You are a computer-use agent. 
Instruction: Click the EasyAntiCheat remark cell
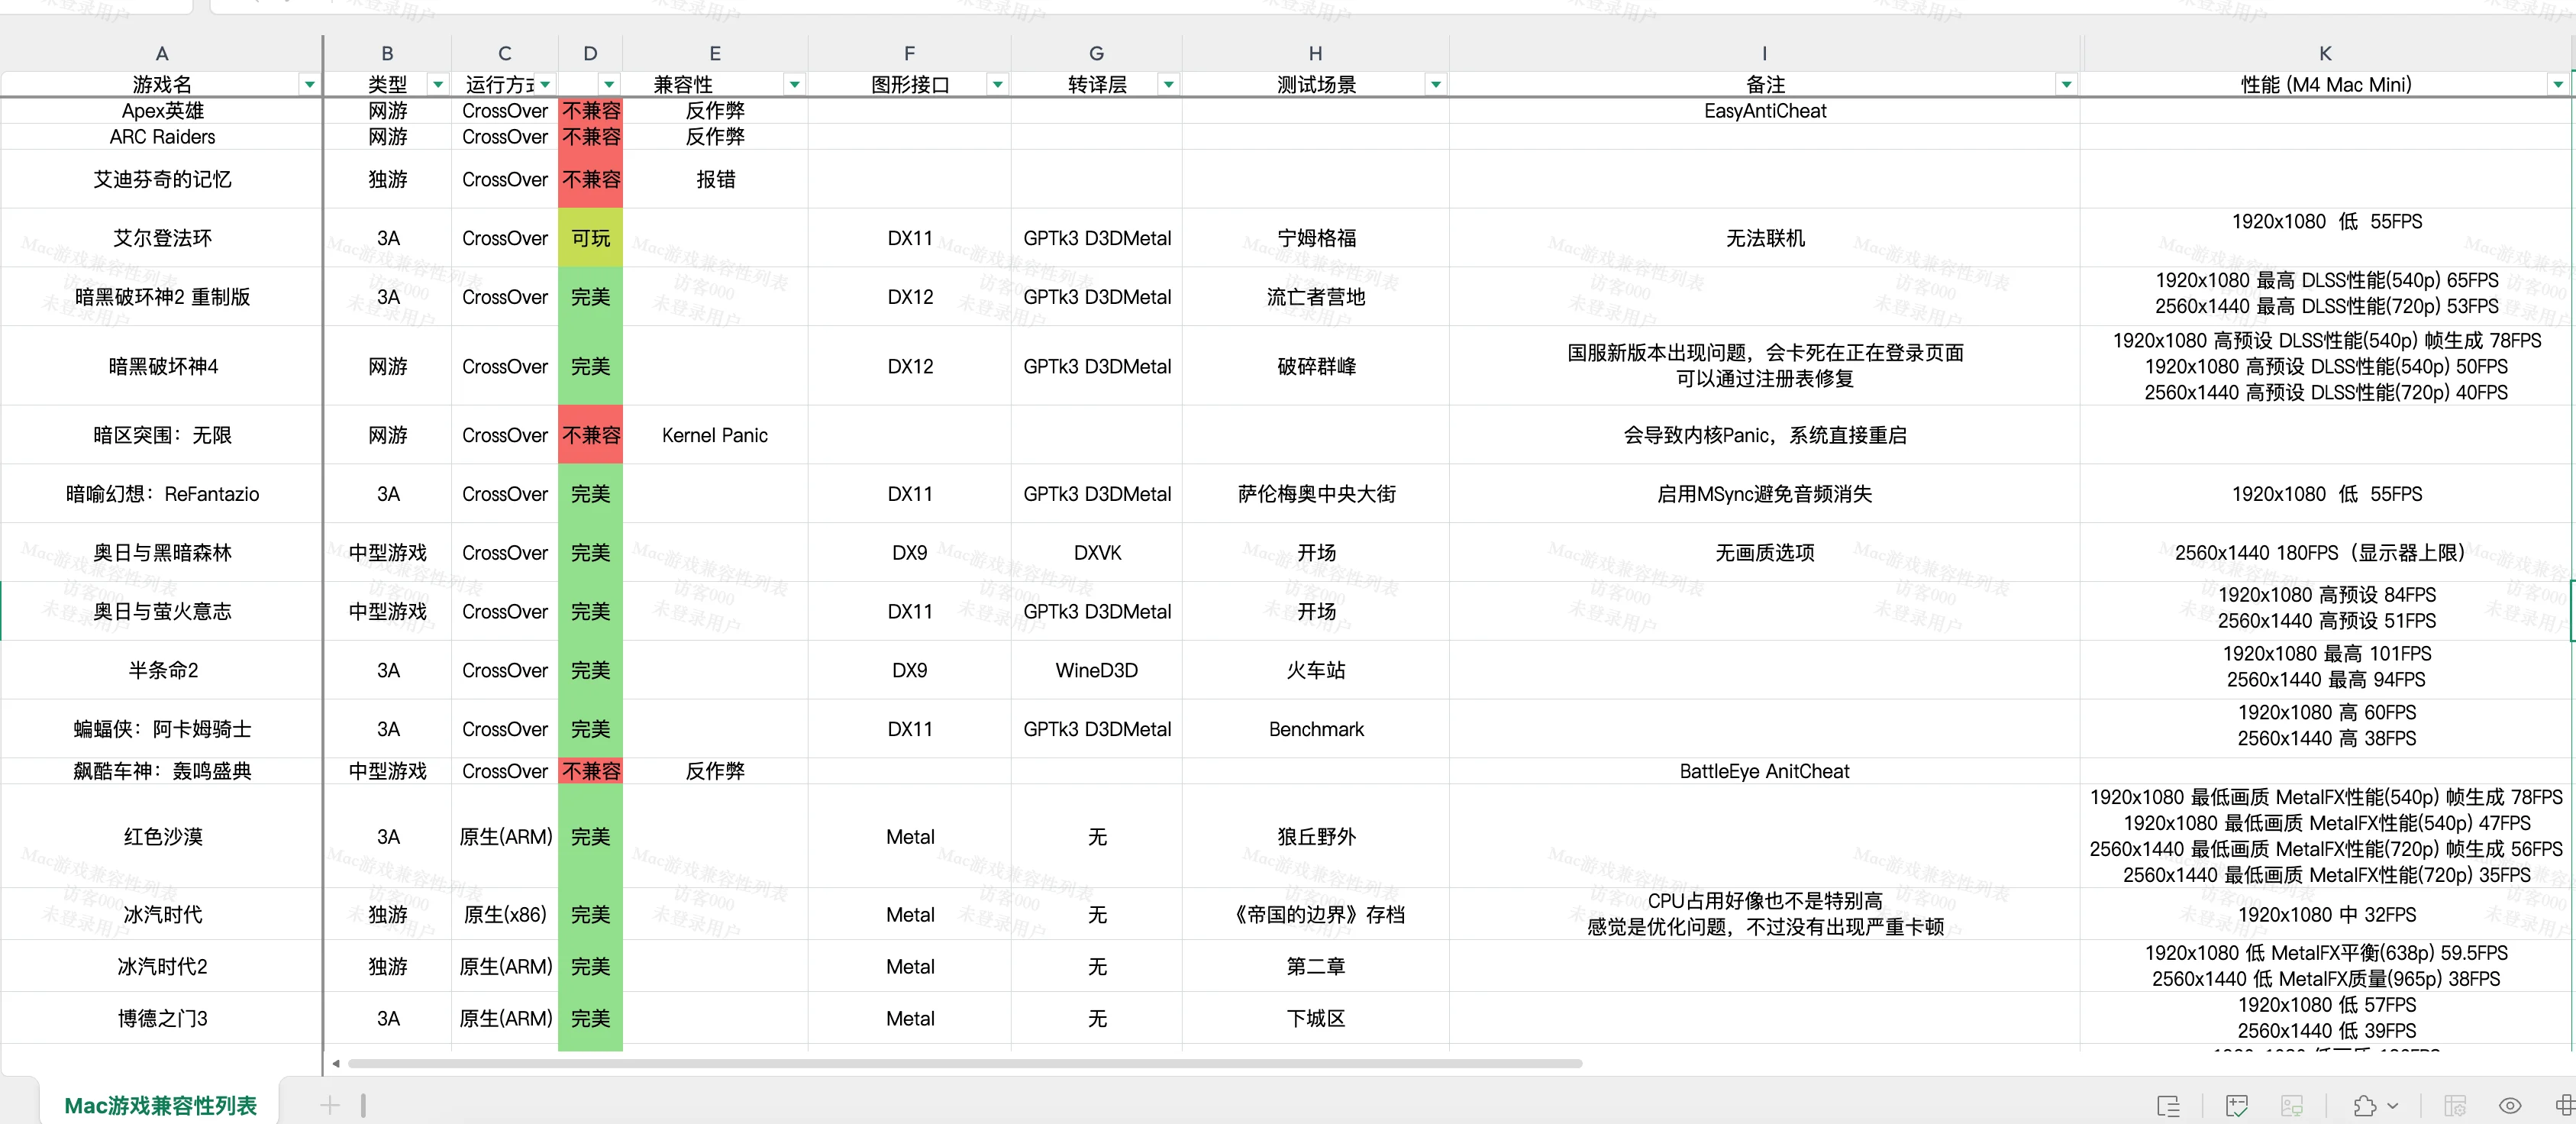click(x=1765, y=111)
